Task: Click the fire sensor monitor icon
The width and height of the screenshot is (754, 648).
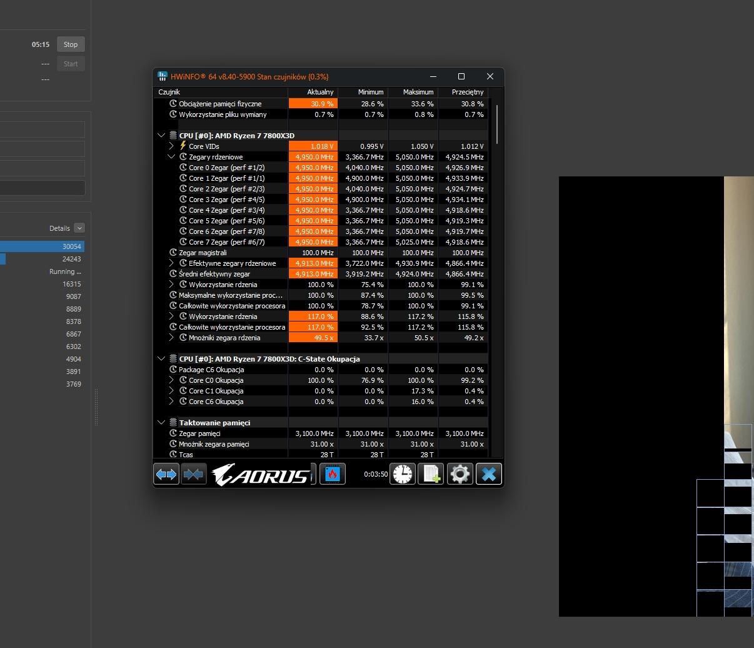Action: tap(333, 474)
